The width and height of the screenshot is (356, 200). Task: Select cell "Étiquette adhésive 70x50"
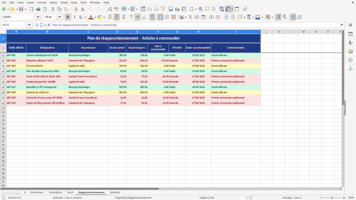click(47, 60)
